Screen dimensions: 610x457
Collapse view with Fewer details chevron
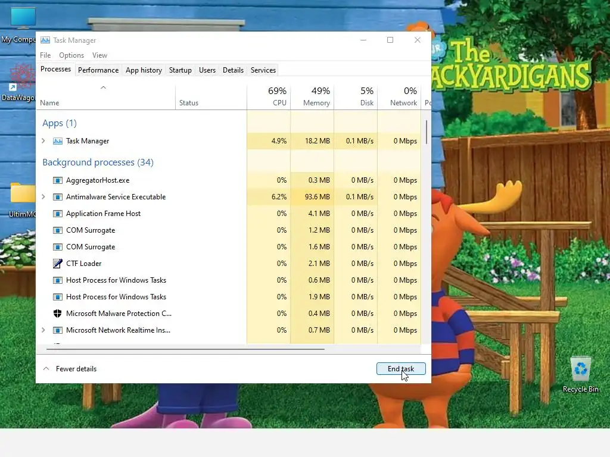coord(46,369)
